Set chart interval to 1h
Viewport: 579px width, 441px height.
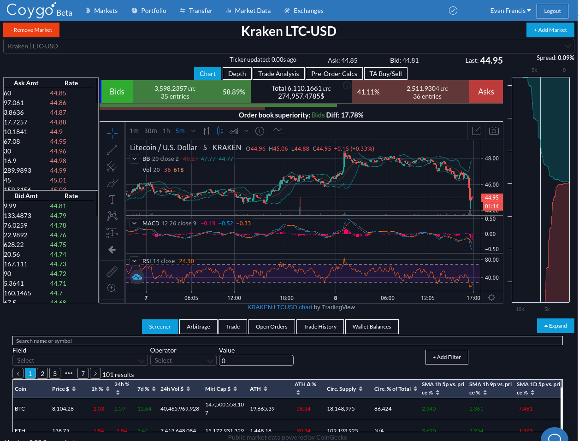(x=166, y=131)
